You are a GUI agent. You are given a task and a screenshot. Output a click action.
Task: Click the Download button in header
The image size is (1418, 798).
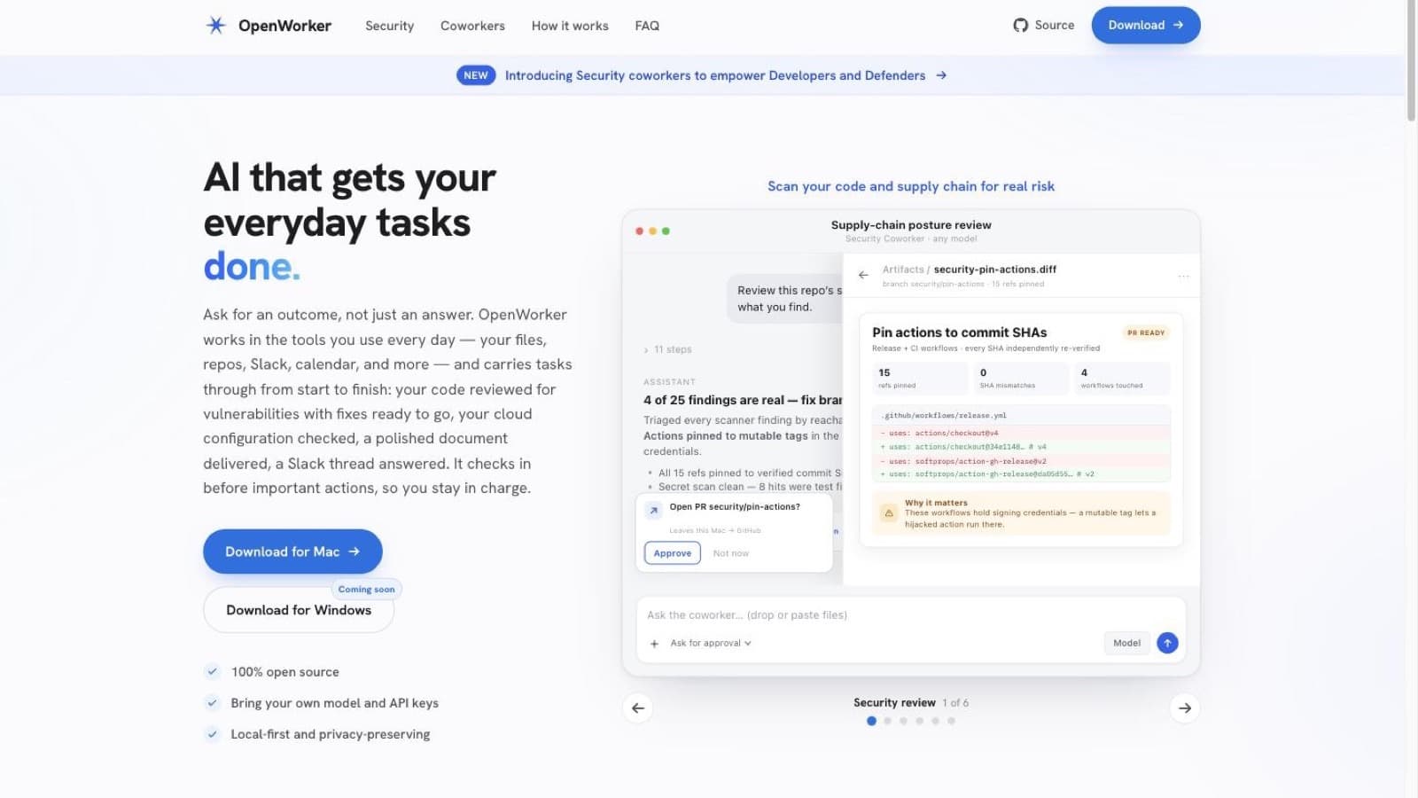[x=1146, y=25]
